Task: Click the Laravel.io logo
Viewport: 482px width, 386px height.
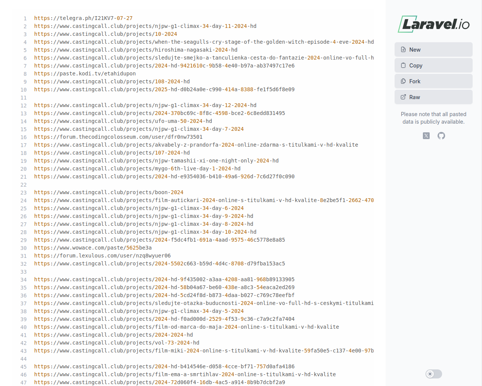Action: (x=434, y=24)
